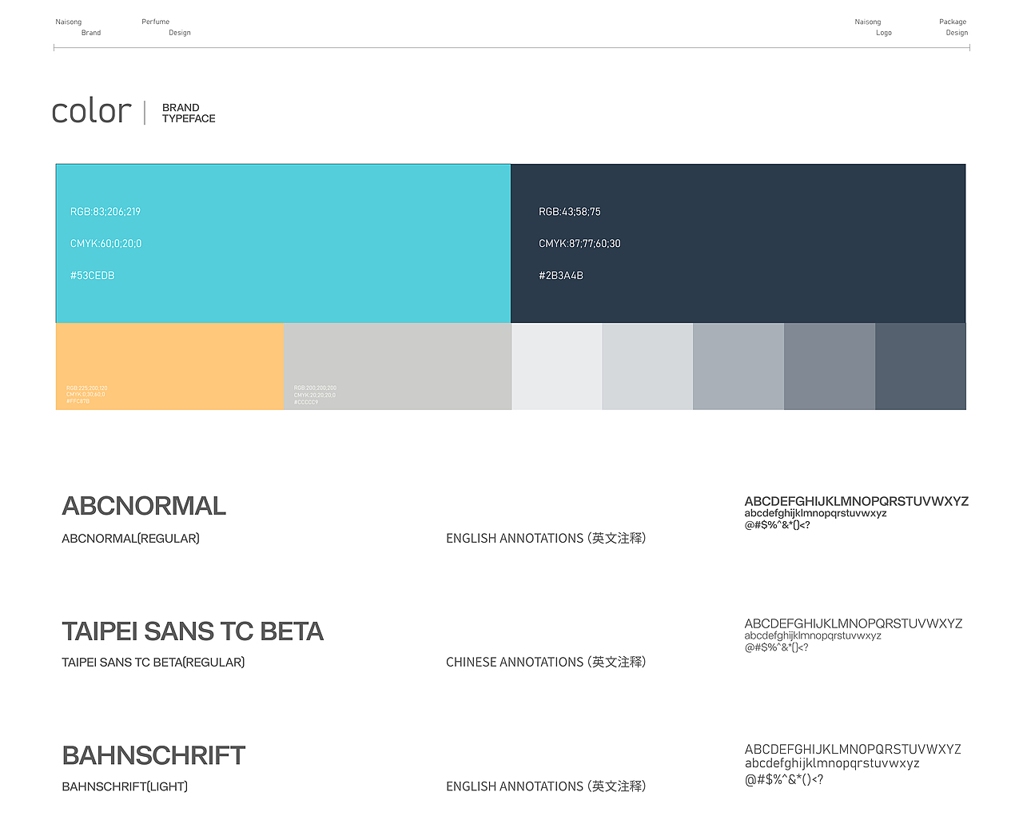This screenshot has height=840, width=1023.
Task: Select the 'BRAND TYPEFACE' subtitle
Action: (189, 113)
